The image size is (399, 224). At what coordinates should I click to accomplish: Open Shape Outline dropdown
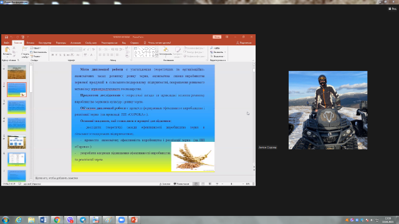pos(194,52)
